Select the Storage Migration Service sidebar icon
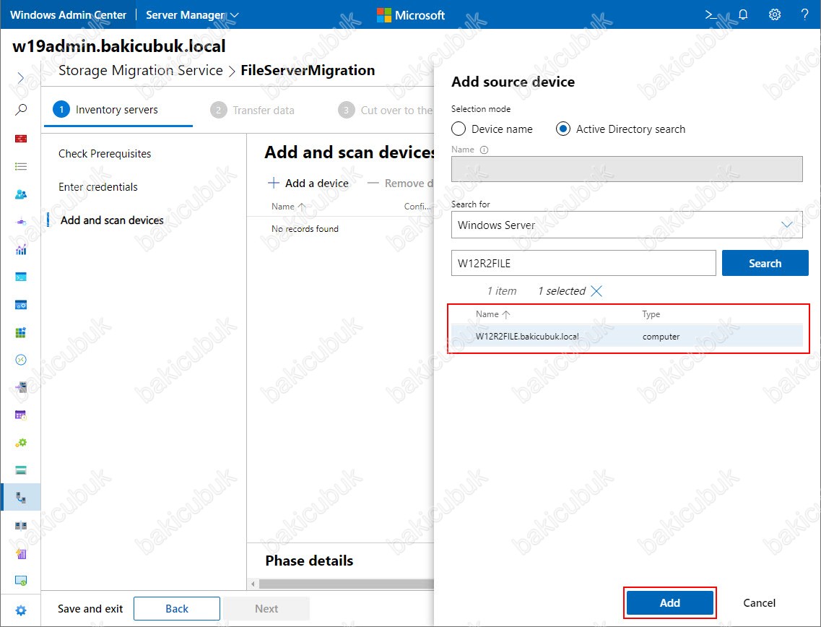This screenshot has width=821, height=627. [21, 497]
